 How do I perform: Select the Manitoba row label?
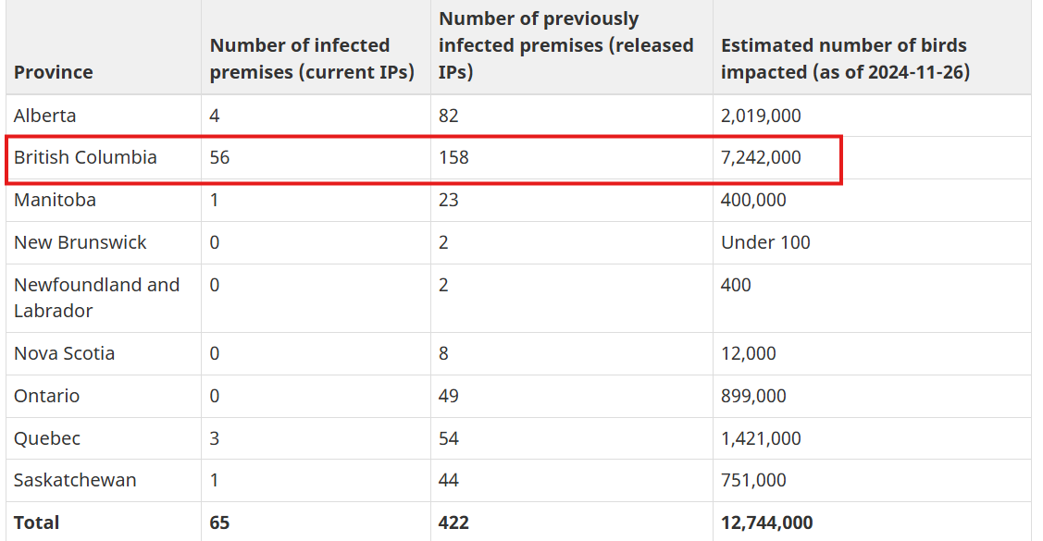tap(56, 200)
